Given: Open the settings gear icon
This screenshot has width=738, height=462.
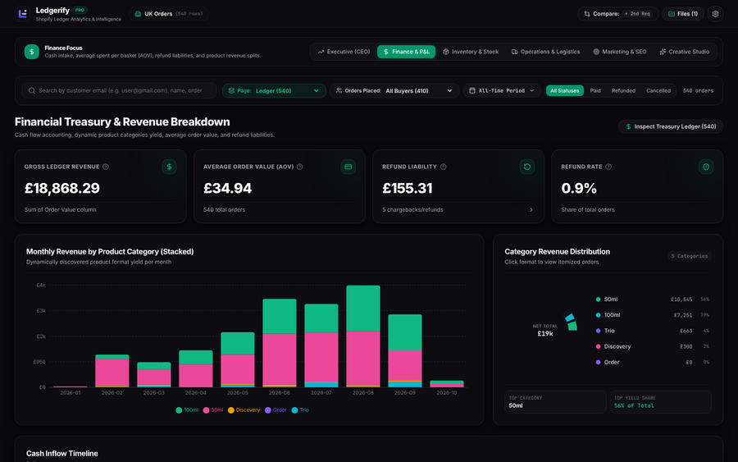Looking at the screenshot, I should tap(715, 14).
